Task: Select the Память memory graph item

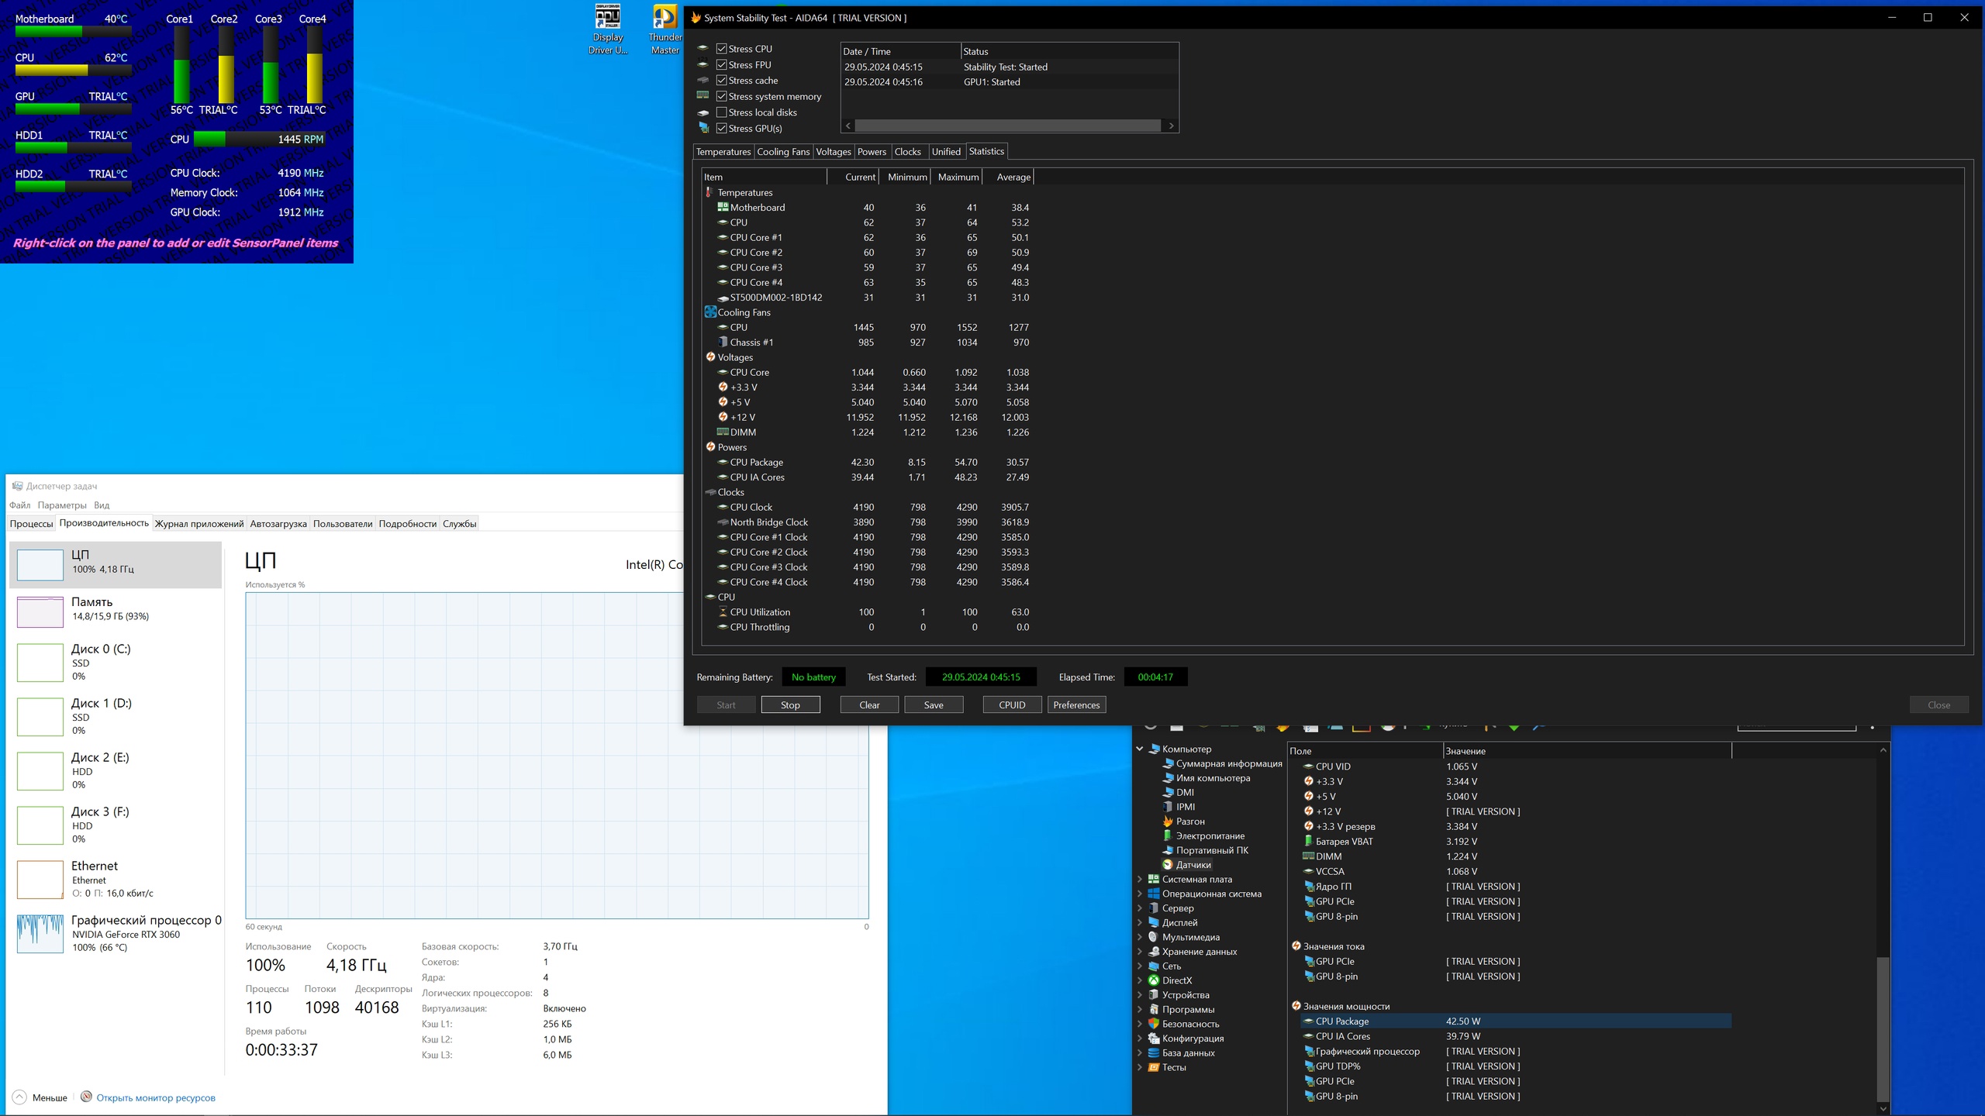Action: (116, 611)
